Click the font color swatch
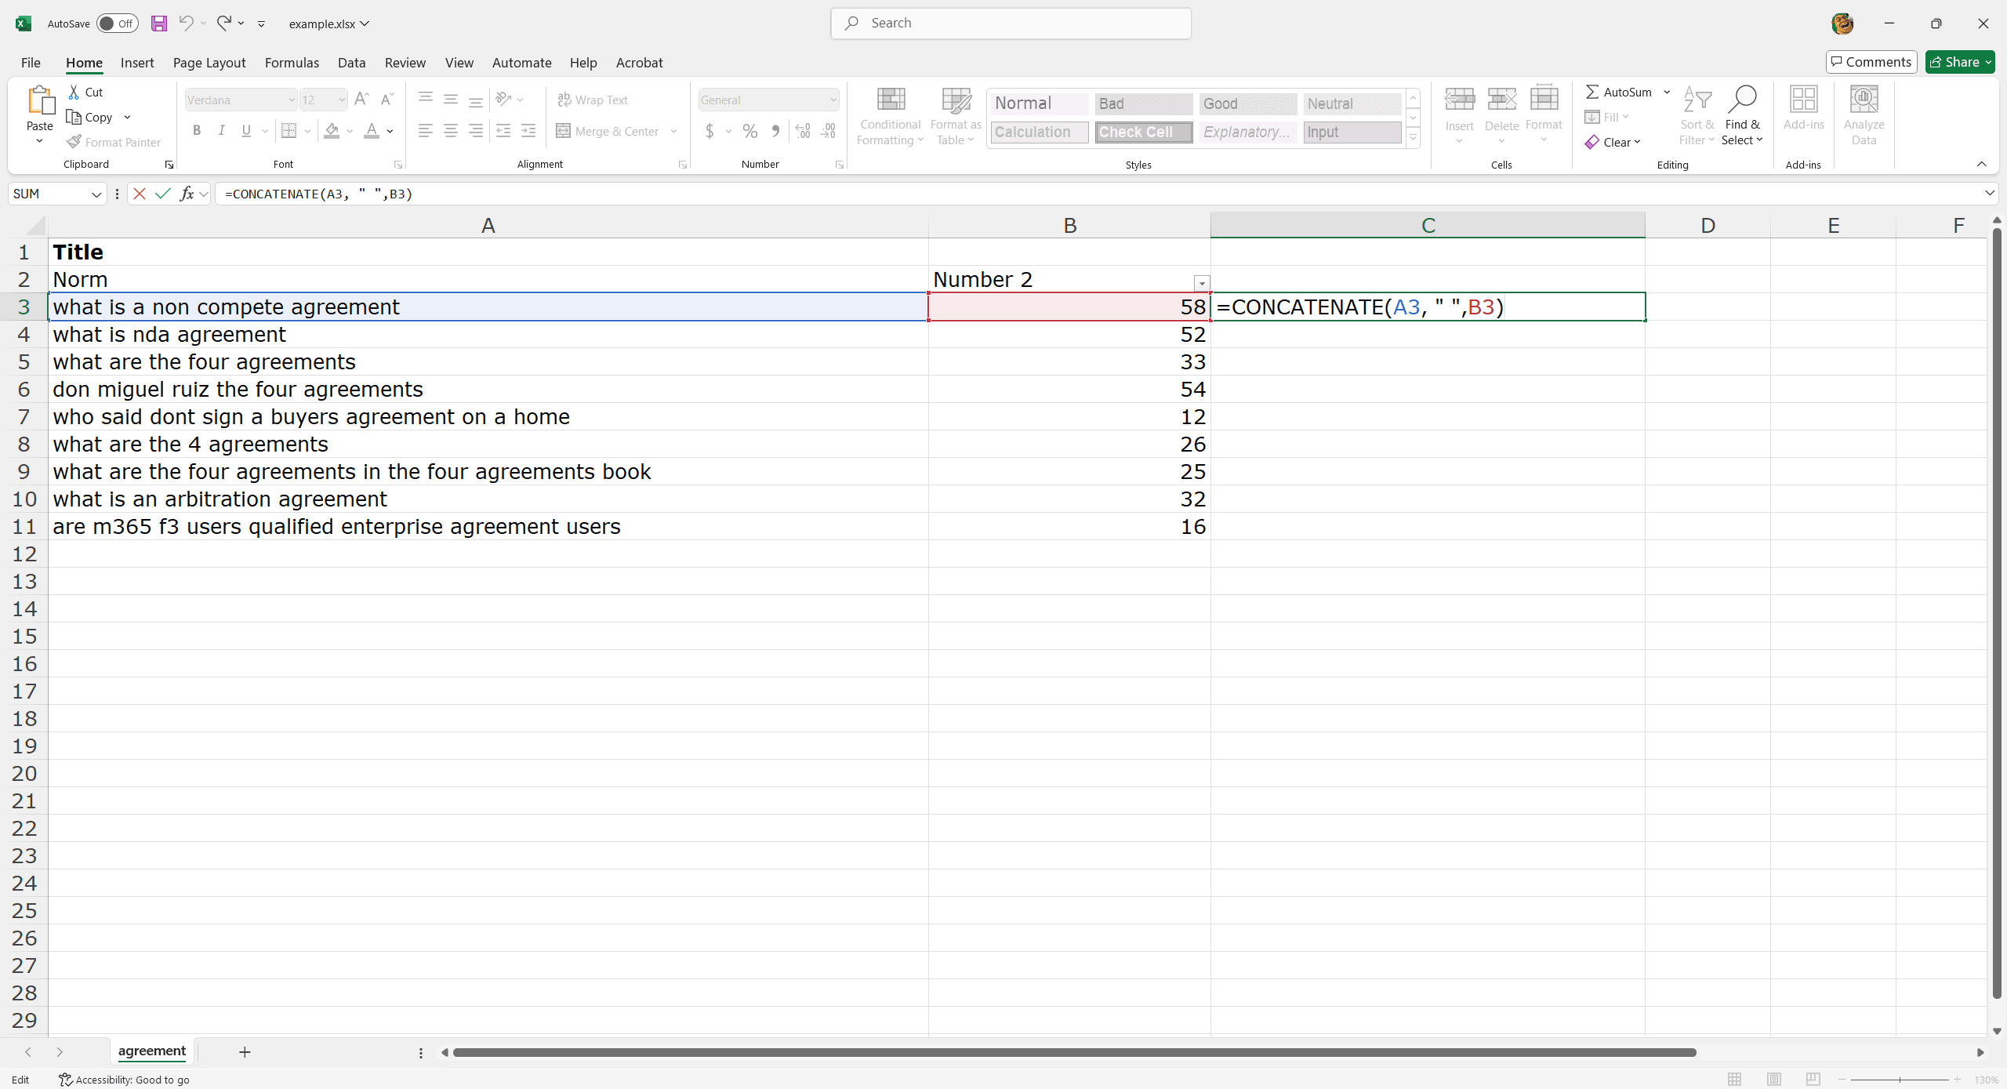Image resolution: width=2007 pixels, height=1089 pixels. click(x=372, y=134)
